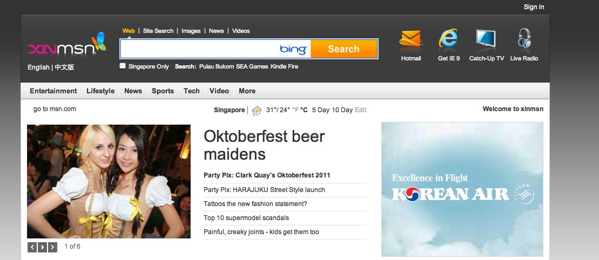
Task: Switch language to English
Action: (x=38, y=67)
